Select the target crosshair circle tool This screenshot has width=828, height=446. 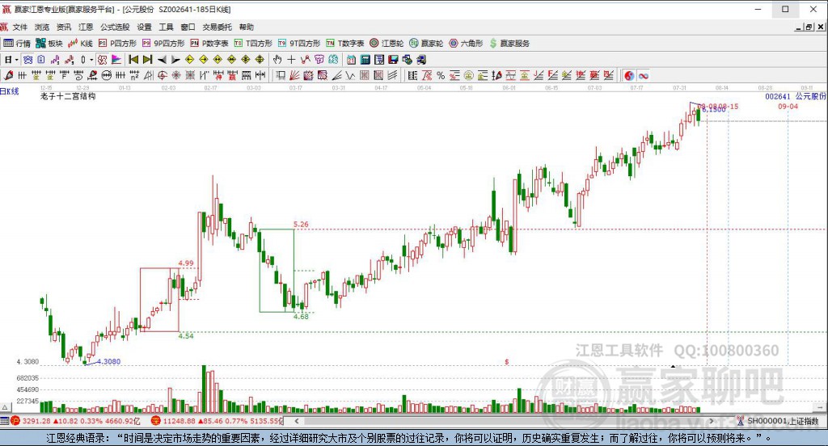point(162,76)
